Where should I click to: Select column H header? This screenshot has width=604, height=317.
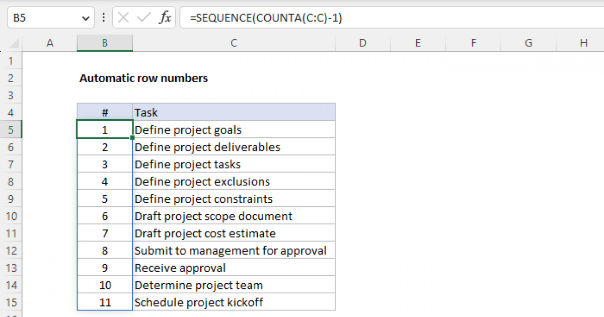[583, 43]
